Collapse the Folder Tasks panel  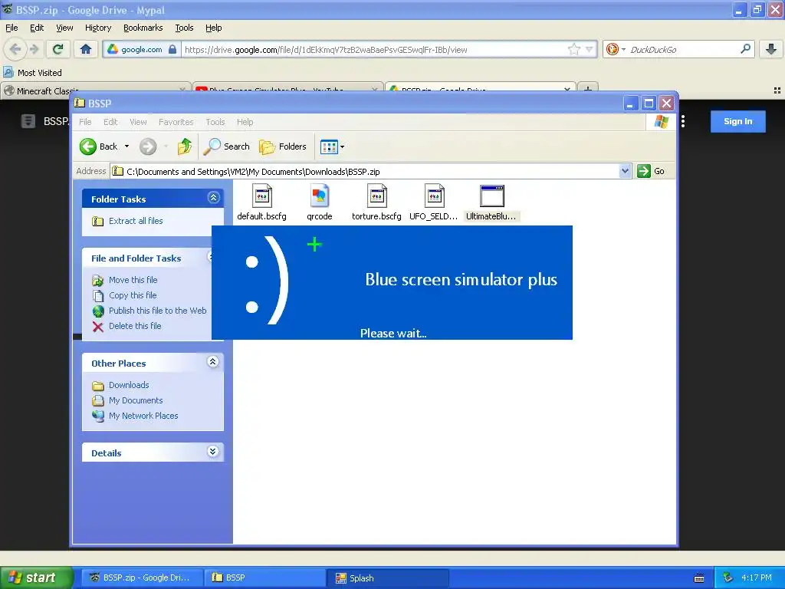[213, 198]
